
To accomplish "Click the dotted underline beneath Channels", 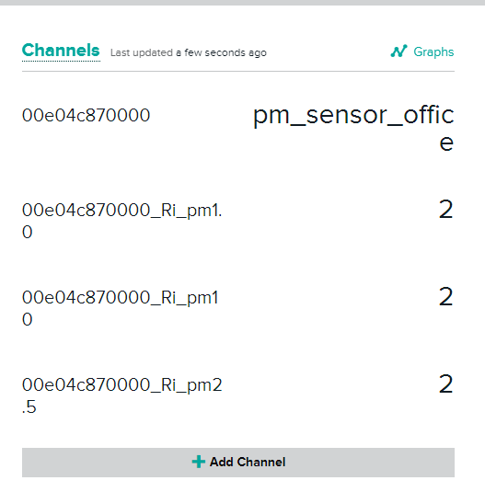I will point(61,61).
